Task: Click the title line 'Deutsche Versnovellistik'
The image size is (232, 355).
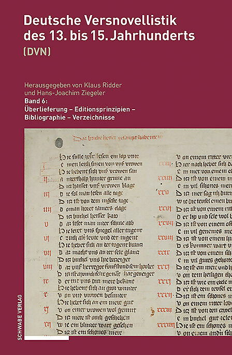Action: [100, 21]
